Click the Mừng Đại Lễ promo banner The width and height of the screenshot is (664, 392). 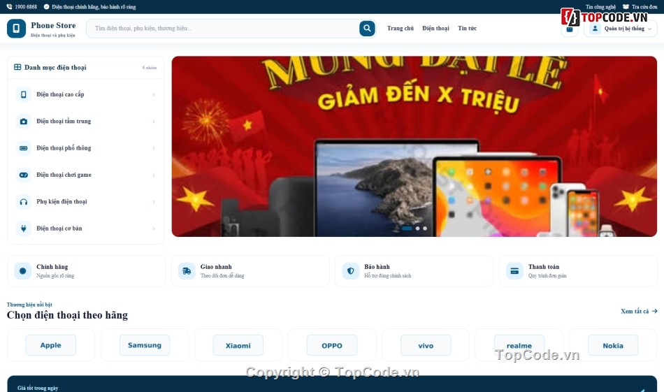coord(414,146)
